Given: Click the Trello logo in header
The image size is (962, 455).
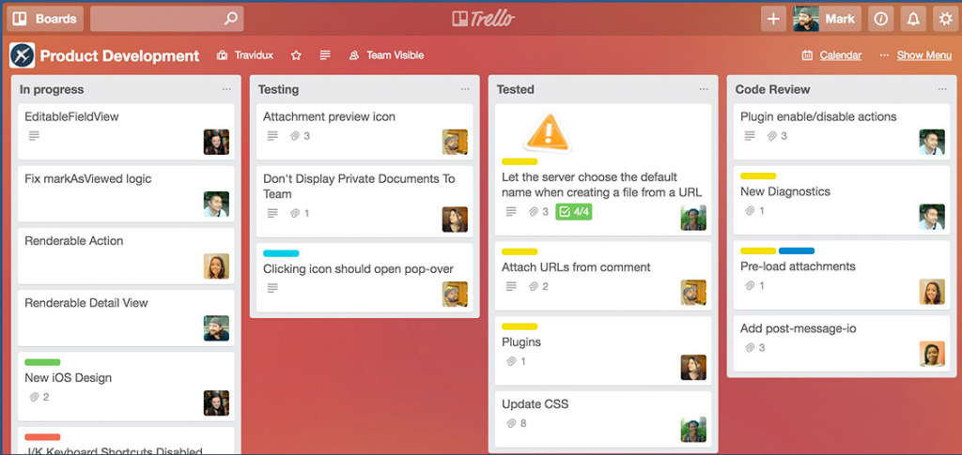Looking at the screenshot, I should 483,19.
